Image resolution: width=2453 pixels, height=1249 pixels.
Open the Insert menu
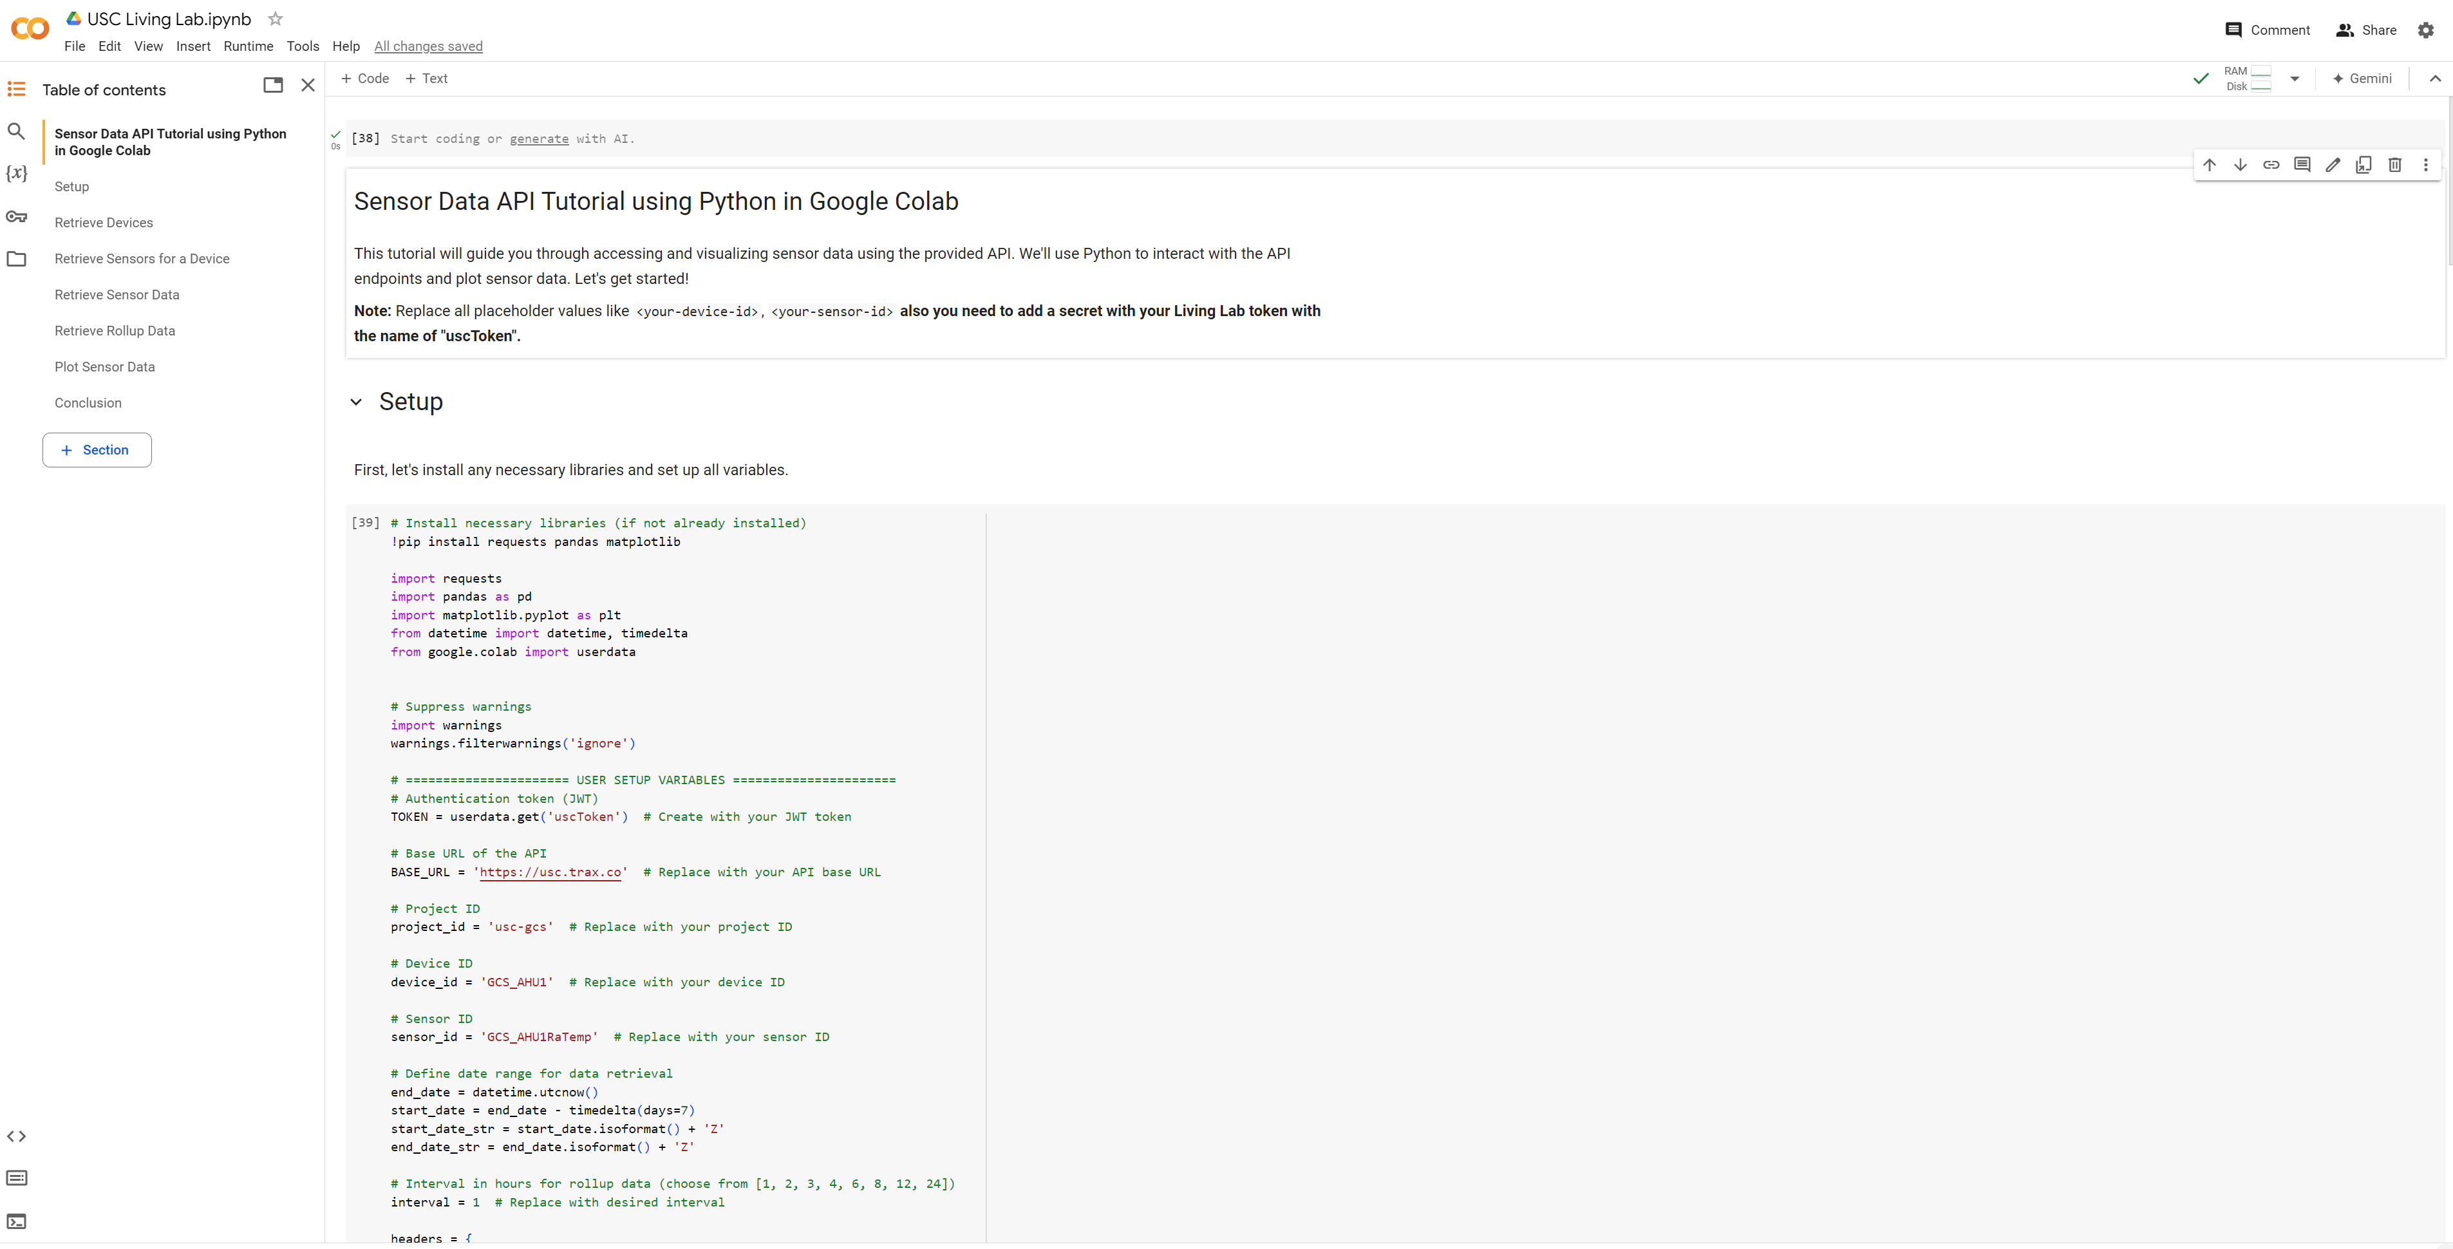(193, 46)
